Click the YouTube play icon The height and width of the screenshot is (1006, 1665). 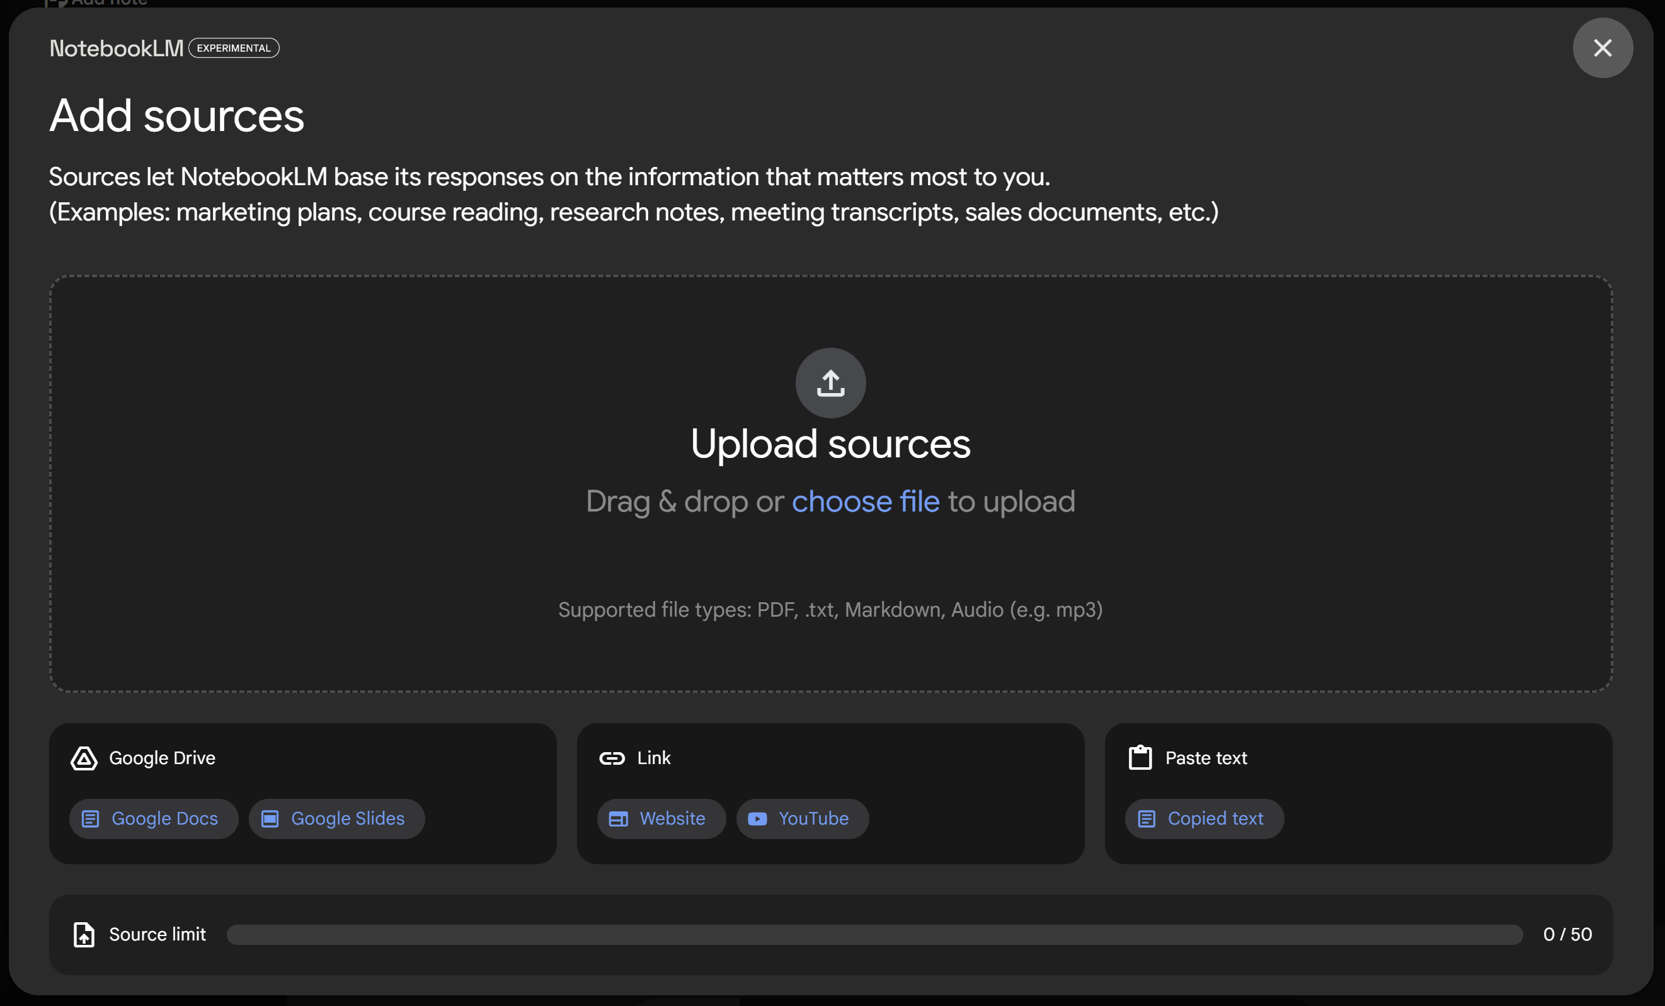click(x=757, y=819)
